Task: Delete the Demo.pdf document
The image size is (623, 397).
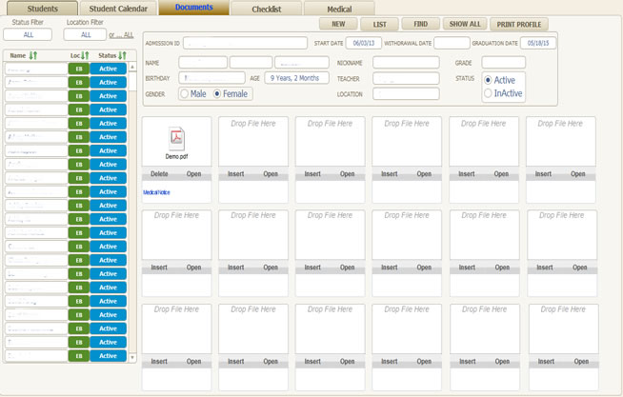Action: coord(159,174)
